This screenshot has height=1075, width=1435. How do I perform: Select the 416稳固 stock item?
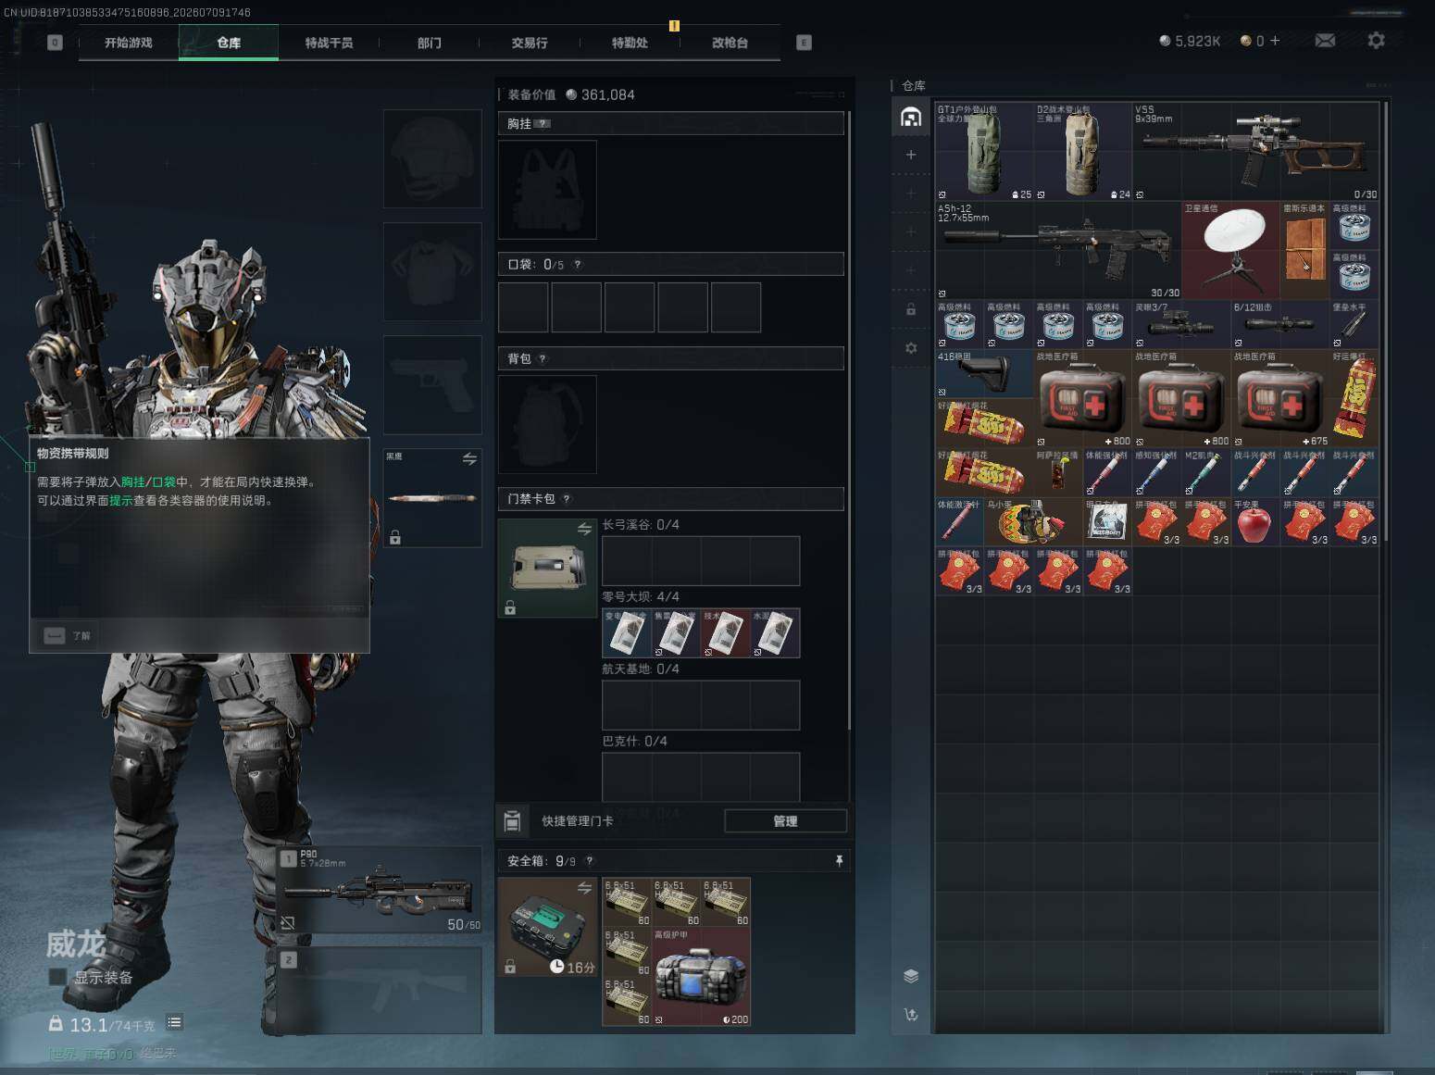[984, 374]
